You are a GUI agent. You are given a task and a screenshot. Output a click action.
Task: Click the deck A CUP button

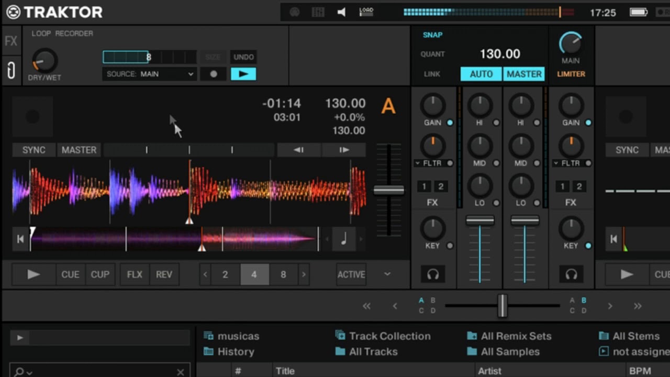pyautogui.click(x=100, y=274)
